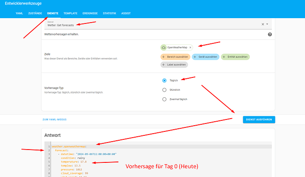Select the Stündlich forecast type
This screenshot has height=177, width=305.
[x=164, y=90]
